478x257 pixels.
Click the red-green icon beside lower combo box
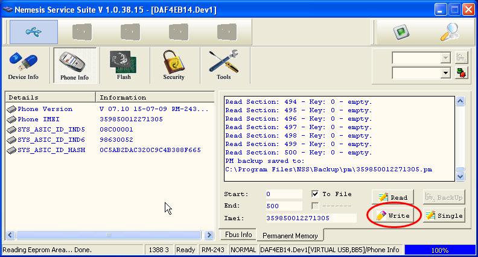pos(461,73)
